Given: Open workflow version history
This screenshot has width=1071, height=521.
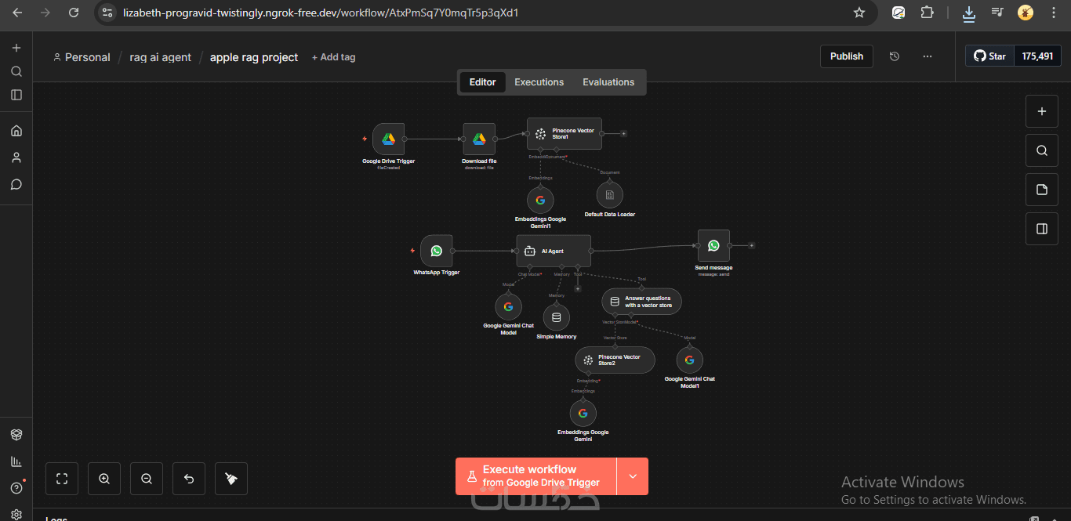Looking at the screenshot, I should pyautogui.click(x=895, y=56).
